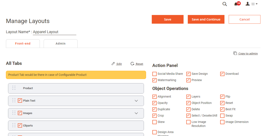Click the Layout Name input field
This screenshot has height=136, width=266.
pyautogui.click(x=54, y=32)
